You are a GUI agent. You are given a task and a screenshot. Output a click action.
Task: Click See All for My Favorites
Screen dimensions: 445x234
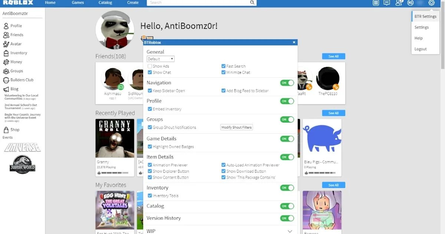pyautogui.click(x=333, y=185)
